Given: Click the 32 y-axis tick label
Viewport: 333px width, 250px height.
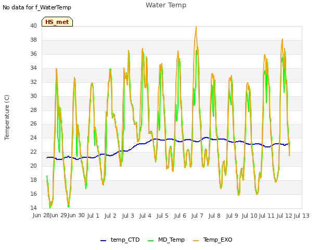Looking at the screenshot, I should pos(33,82).
